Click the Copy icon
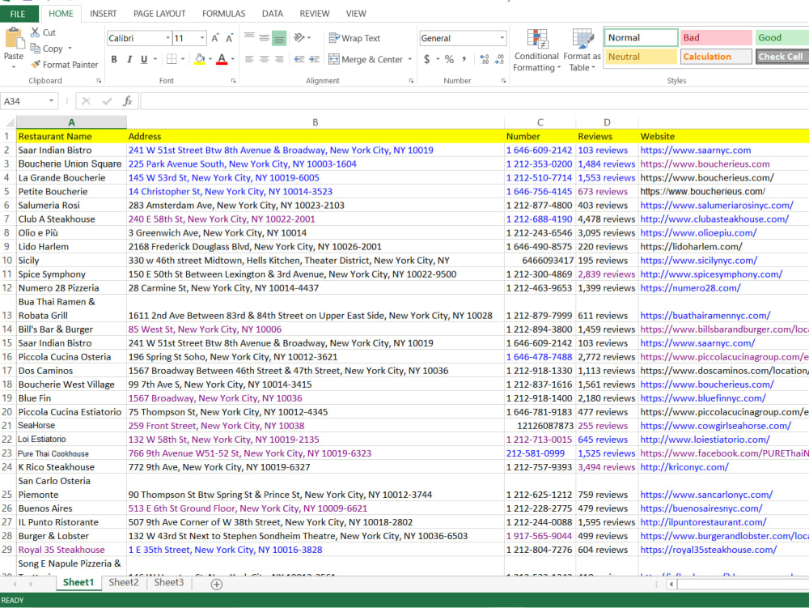The width and height of the screenshot is (809, 608). click(x=35, y=48)
